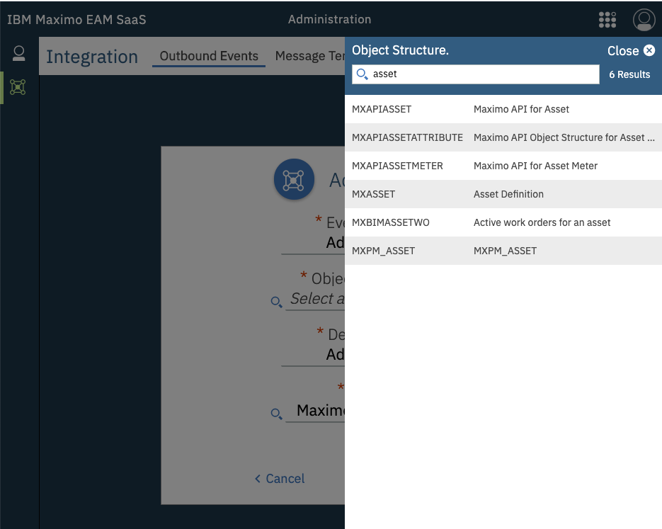The height and width of the screenshot is (529, 662).
Task: Close the Object Structure panel
Action: pos(631,50)
